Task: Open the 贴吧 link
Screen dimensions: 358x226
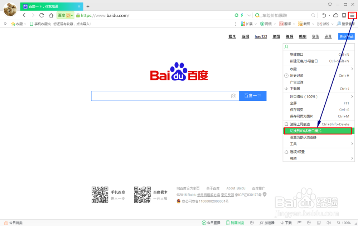Action: [303, 36]
